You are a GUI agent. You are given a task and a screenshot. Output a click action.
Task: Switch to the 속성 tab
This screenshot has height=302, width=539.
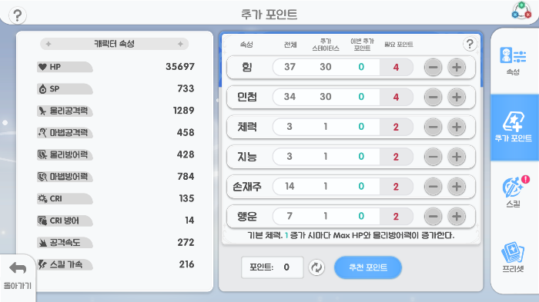click(513, 61)
